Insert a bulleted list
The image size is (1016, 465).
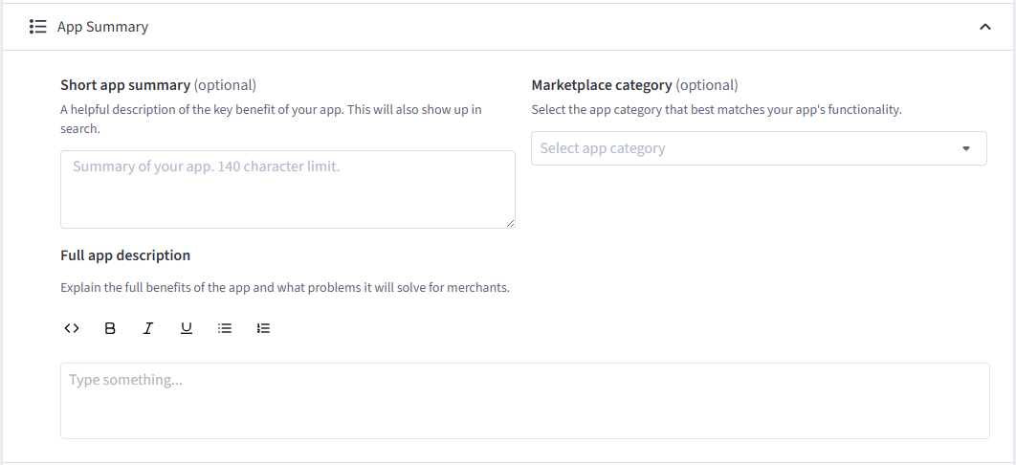click(x=225, y=328)
